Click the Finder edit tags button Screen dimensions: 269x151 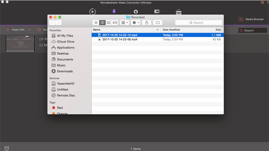(x=158, y=23)
